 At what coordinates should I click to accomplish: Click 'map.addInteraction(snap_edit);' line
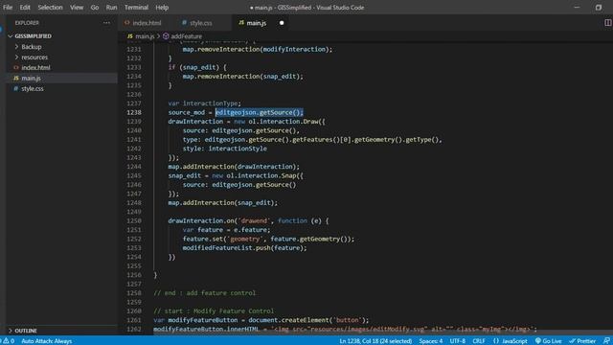coord(223,203)
